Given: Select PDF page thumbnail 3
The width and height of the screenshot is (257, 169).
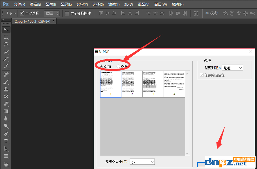Looking at the screenshot, I should pos(153,84).
